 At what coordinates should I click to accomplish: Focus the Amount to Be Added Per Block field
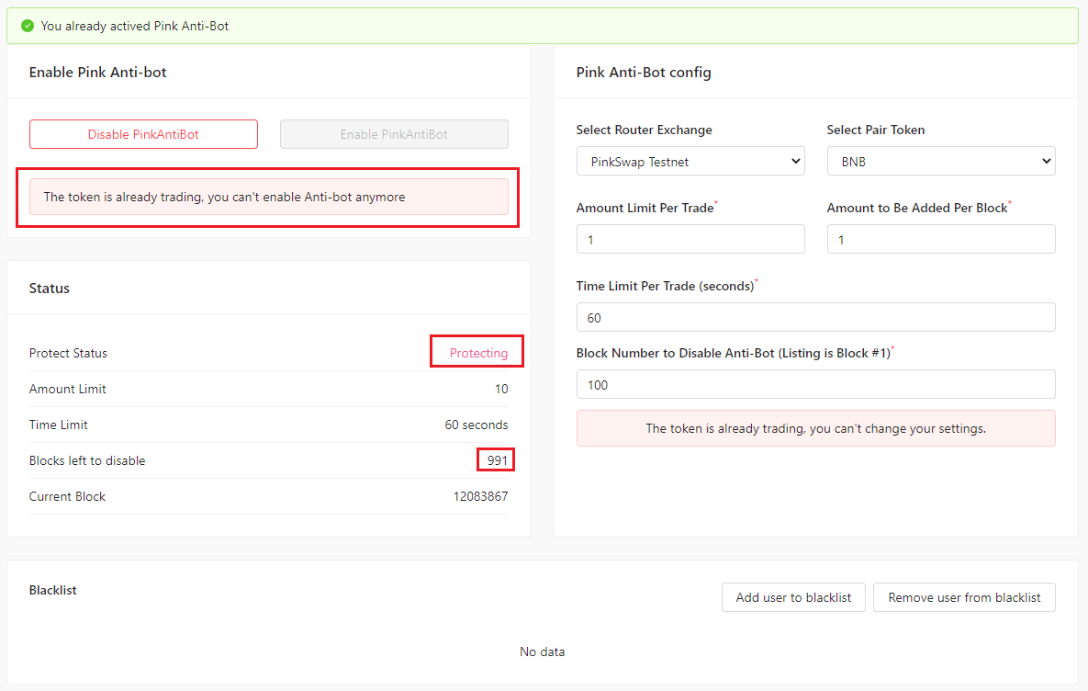click(x=941, y=239)
